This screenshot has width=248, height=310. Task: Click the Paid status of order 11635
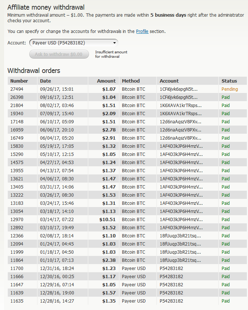(226, 301)
